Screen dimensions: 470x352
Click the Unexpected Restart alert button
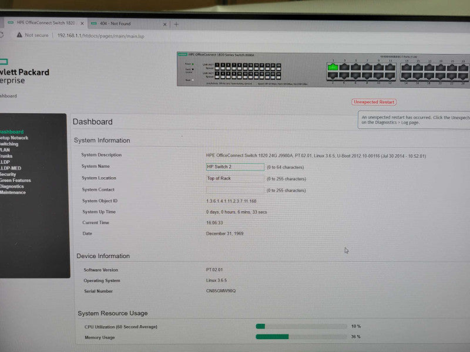pyautogui.click(x=374, y=102)
